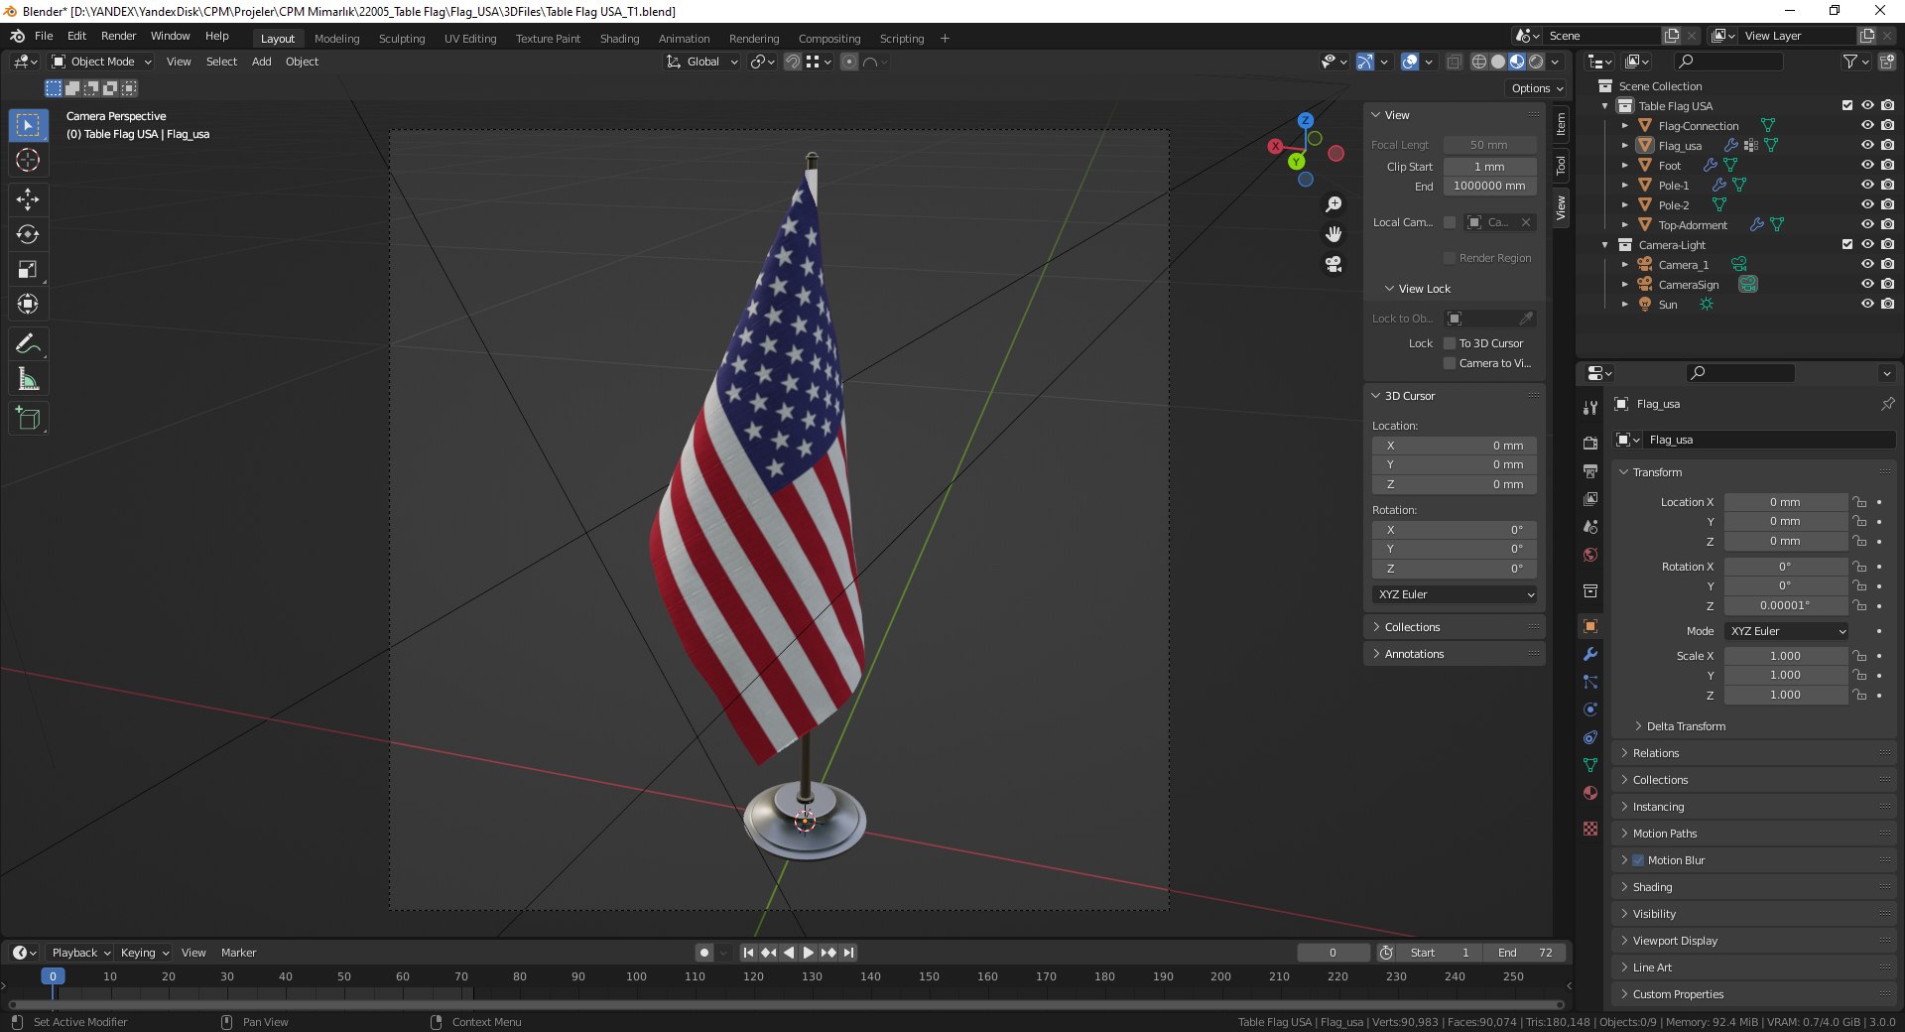Open the Output properties tab

coord(1590,470)
